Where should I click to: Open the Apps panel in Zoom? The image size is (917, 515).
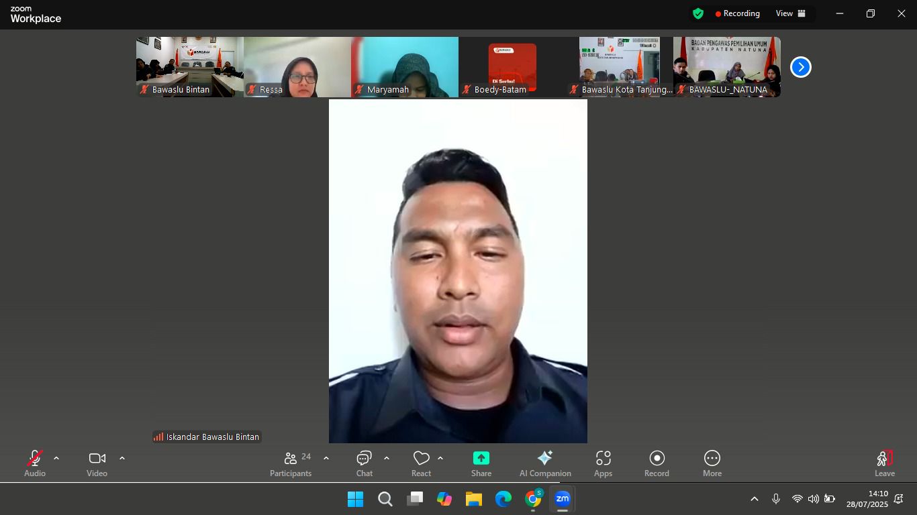(x=602, y=463)
